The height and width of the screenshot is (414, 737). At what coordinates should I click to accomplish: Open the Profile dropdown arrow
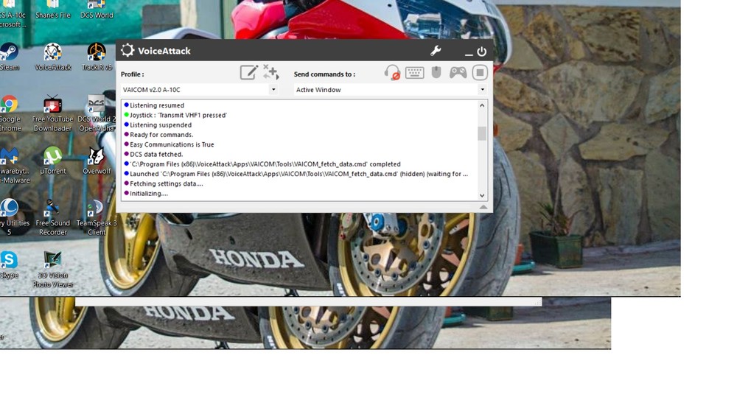(273, 89)
